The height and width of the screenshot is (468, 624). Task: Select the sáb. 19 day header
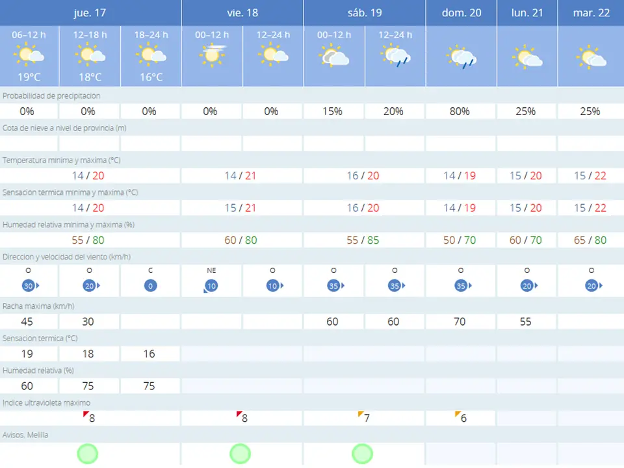click(365, 13)
